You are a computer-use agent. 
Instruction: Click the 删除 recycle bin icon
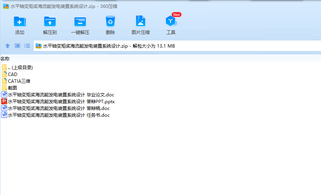[x=110, y=21]
